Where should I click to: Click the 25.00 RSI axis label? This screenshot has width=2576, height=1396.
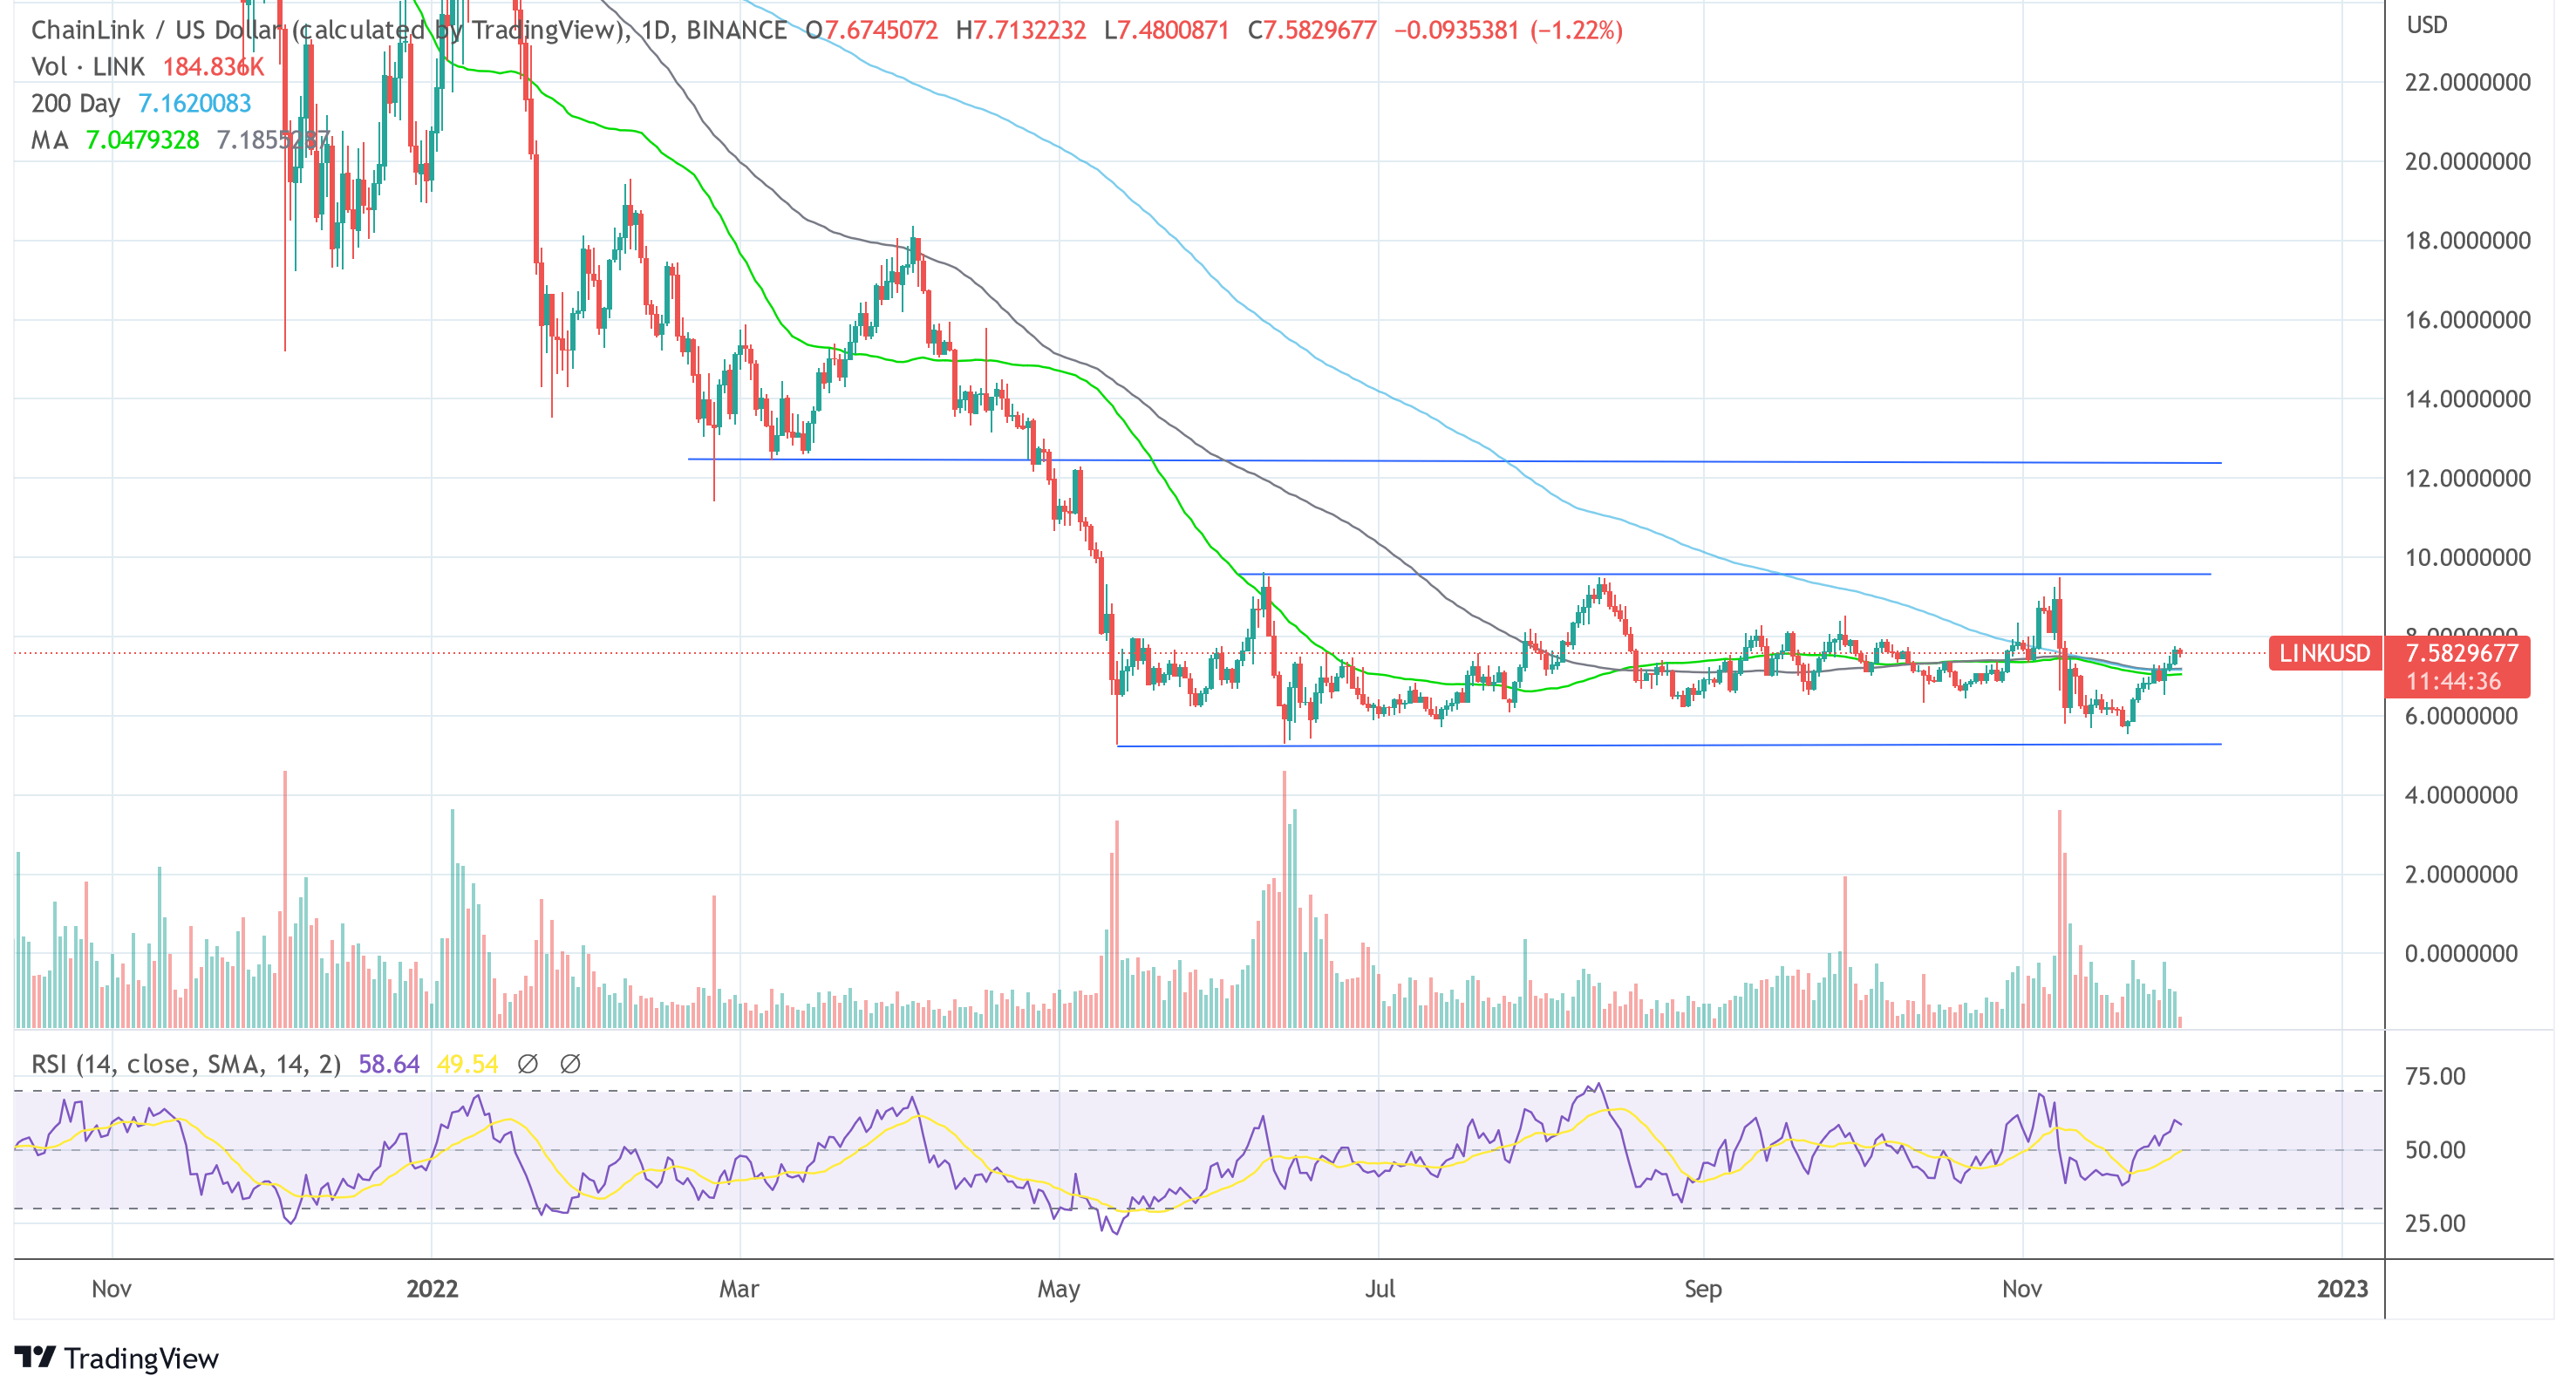point(2435,1223)
